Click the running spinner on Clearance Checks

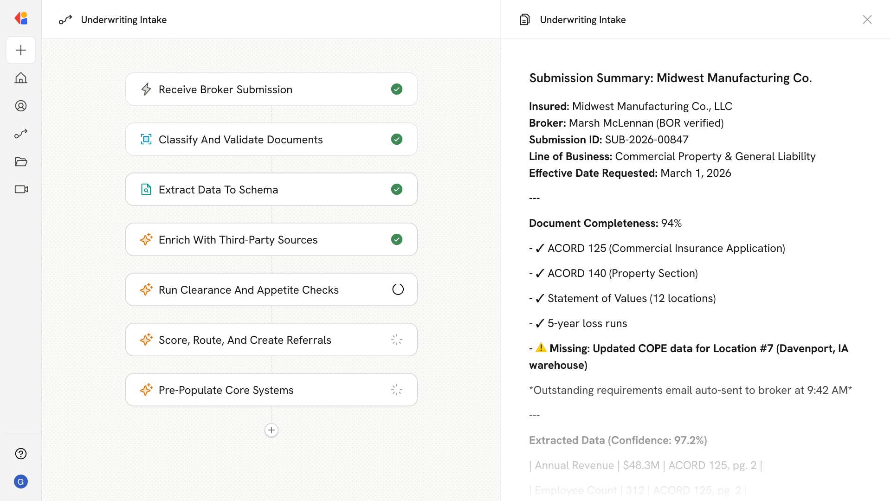[398, 289]
